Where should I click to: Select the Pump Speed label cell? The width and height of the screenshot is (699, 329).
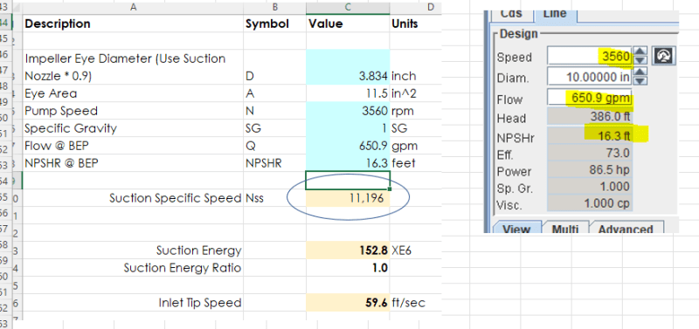coord(133,111)
